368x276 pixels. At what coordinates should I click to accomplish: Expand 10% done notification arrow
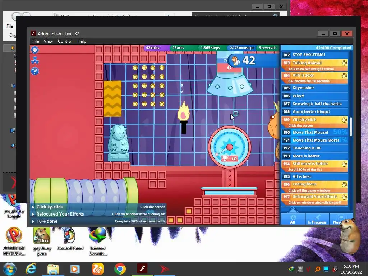pos(33,221)
